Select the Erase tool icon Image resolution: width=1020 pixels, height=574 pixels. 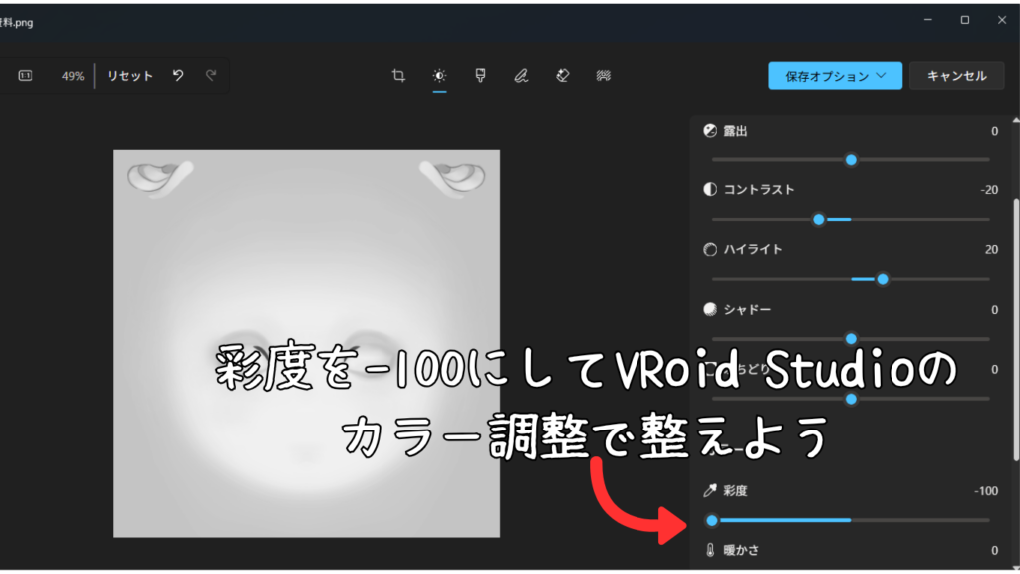[563, 76]
